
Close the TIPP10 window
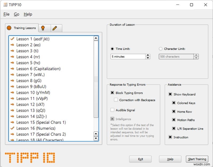(x=206, y=5)
